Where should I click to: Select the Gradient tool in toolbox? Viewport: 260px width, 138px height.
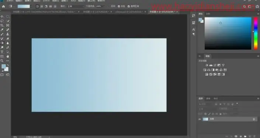point(2,43)
